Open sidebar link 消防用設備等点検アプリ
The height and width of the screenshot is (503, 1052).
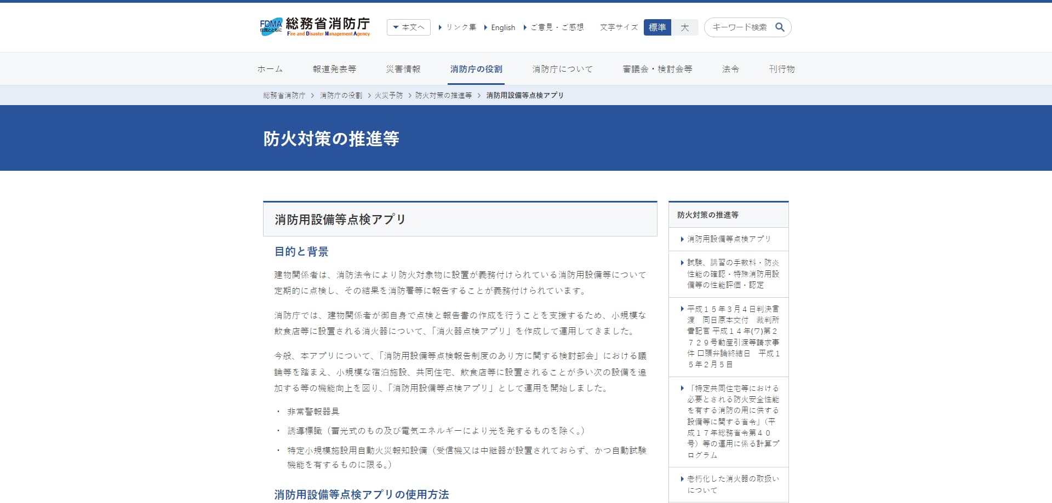pyautogui.click(x=729, y=239)
